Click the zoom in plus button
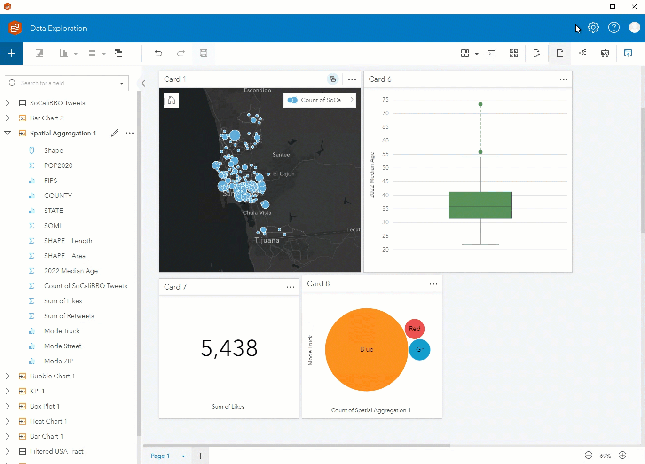Image resolution: width=645 pixels, height=464 pixels. [x=622, y=455]
